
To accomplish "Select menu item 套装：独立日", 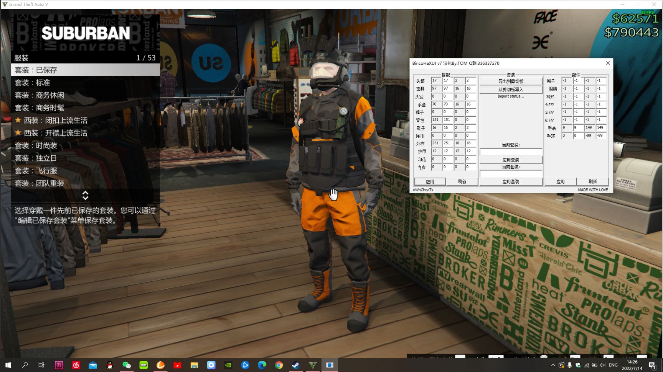I will click(86, 158).
